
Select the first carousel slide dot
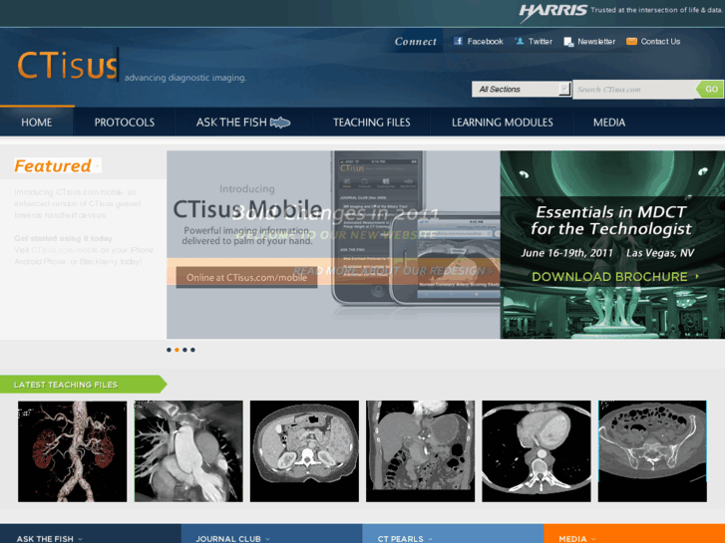(169, 350)
